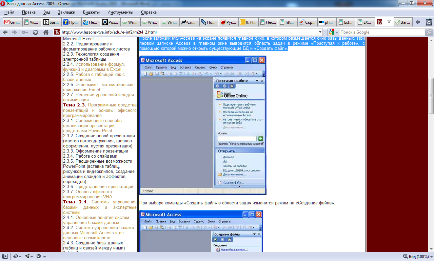
Task: Open the Инструменты menu
Action: coord(120,12)
